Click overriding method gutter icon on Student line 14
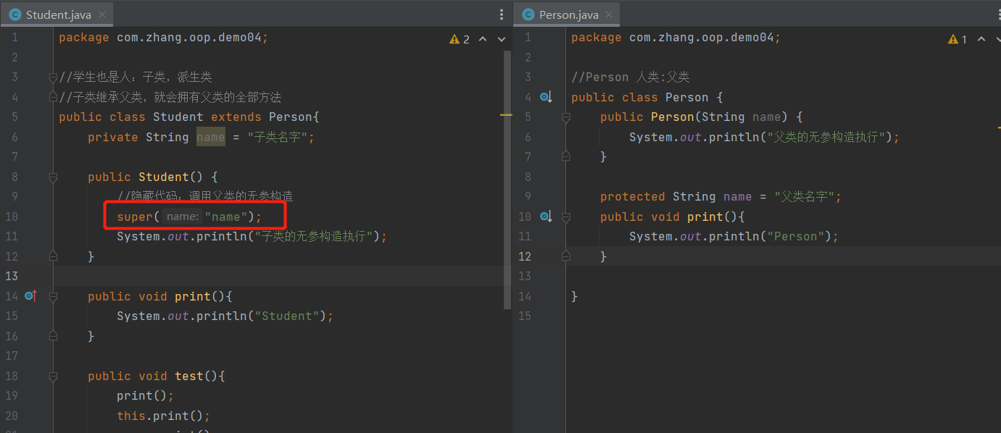 coord(30,296)
